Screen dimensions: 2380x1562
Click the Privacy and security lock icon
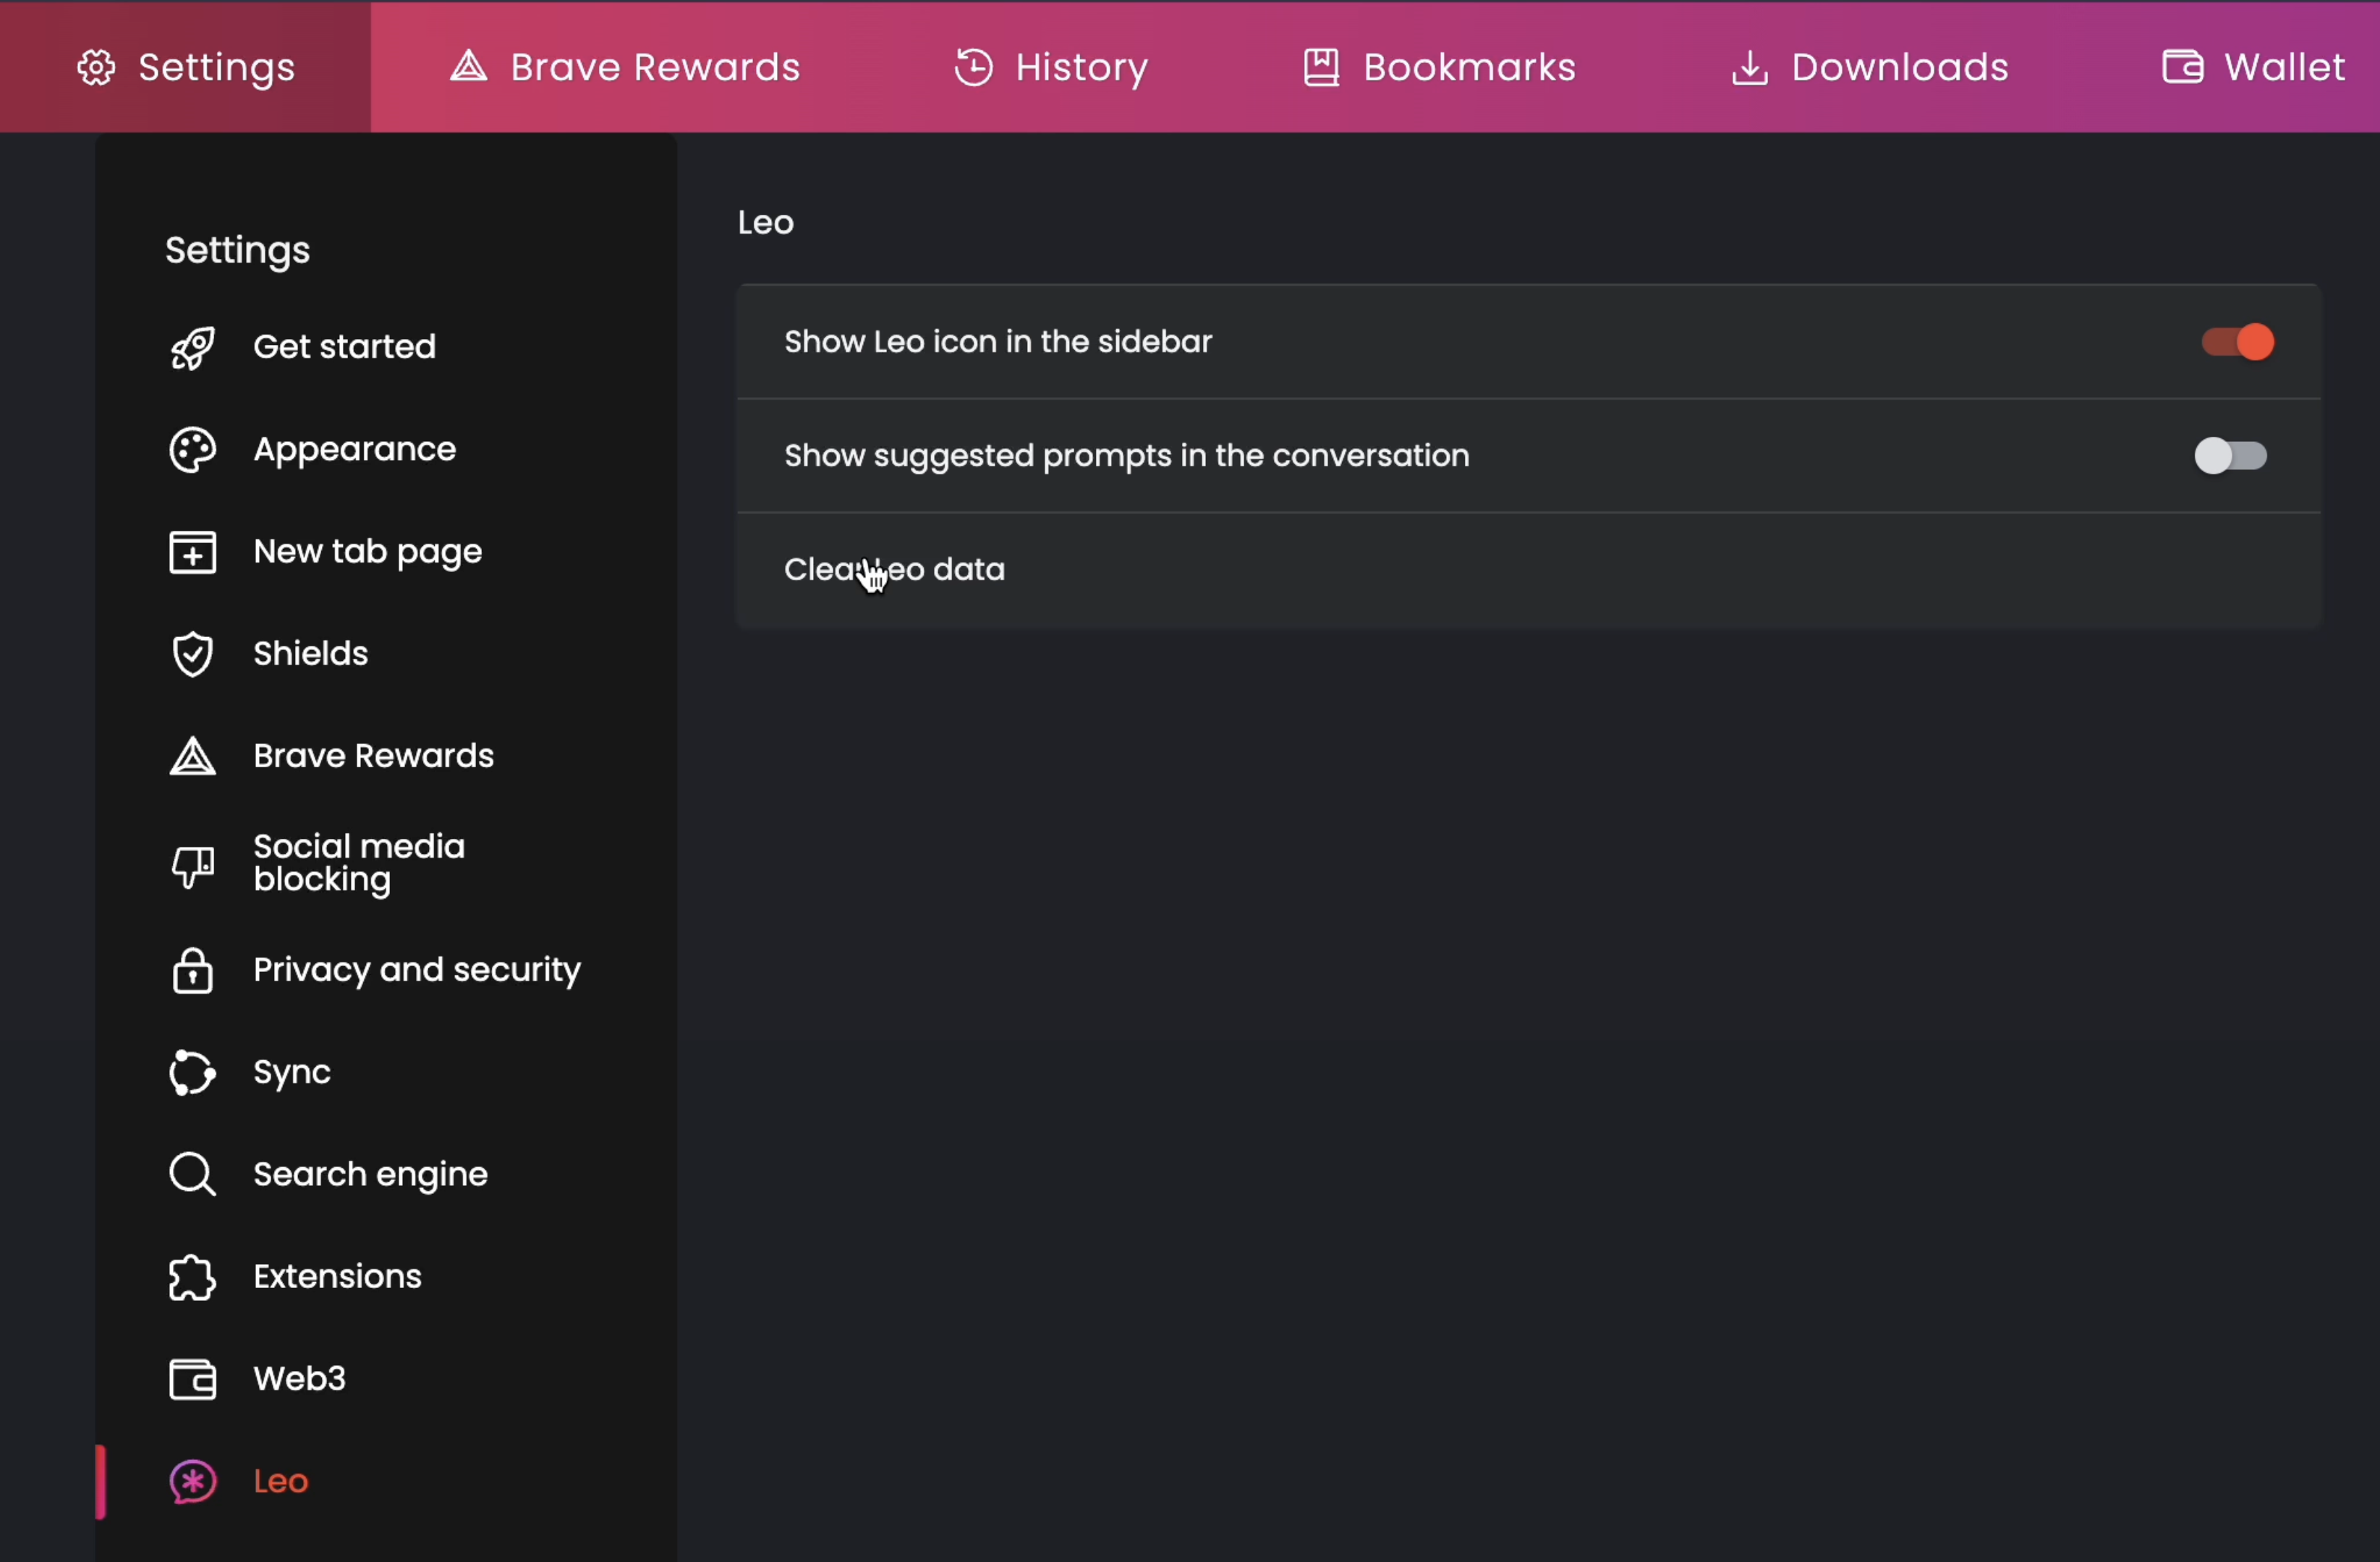192,970
